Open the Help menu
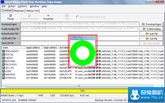 point(44,6)
